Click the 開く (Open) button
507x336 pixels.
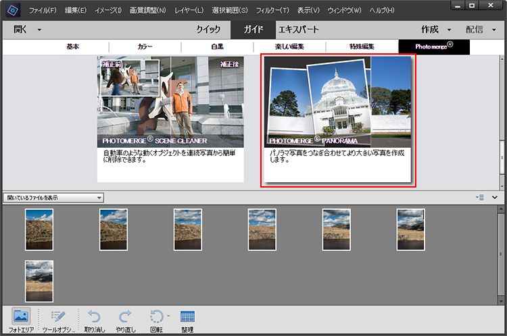(x=20, y=30)
